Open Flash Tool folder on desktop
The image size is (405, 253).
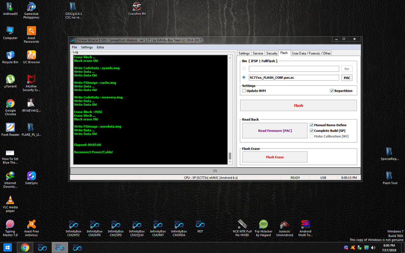click(x=390, y=178)
